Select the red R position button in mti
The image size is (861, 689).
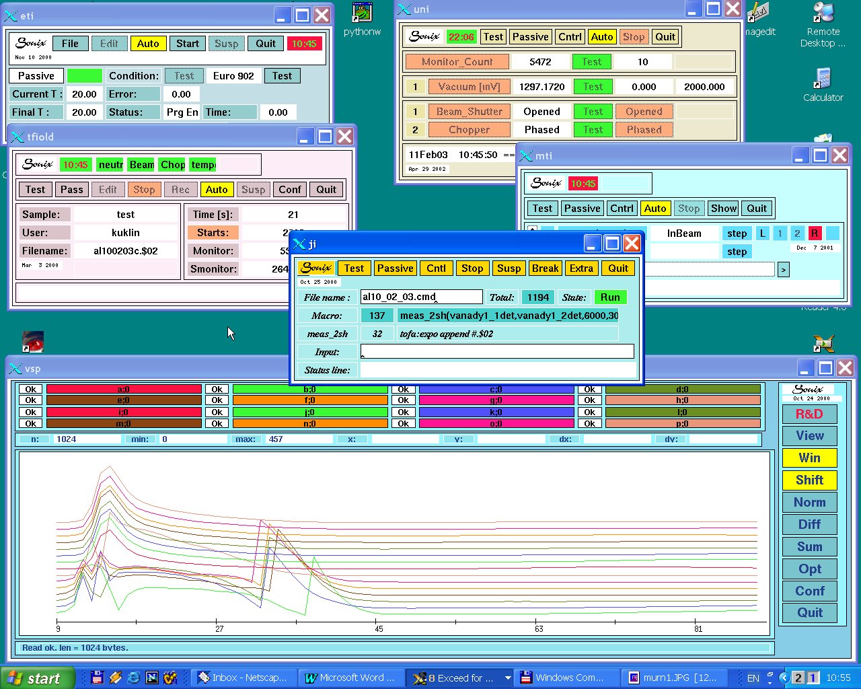click(814, 233)
